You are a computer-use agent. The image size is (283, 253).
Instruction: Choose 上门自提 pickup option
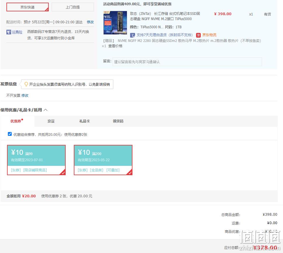click(x=73, y=7)
